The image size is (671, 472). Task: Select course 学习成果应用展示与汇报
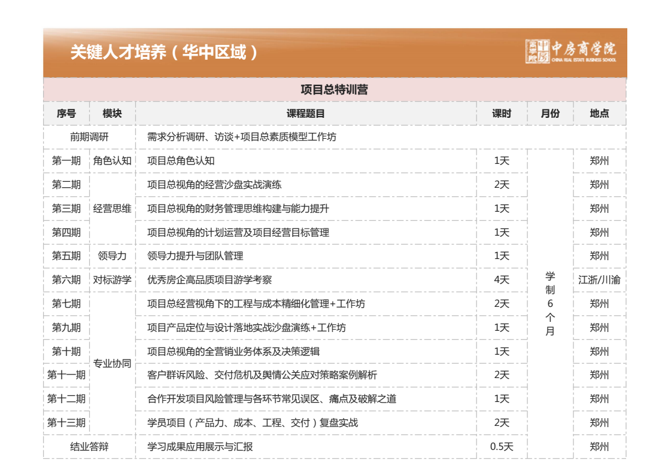click(x=200, y=447)
